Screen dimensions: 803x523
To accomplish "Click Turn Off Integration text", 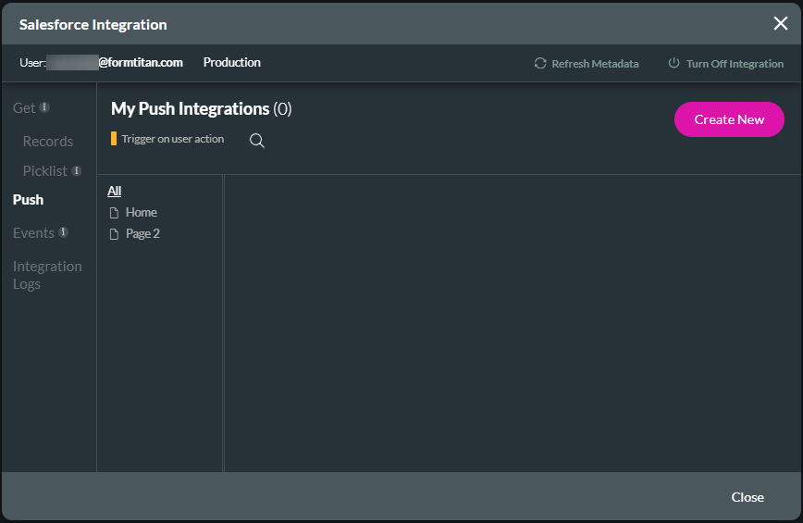I will pos(735,64).
